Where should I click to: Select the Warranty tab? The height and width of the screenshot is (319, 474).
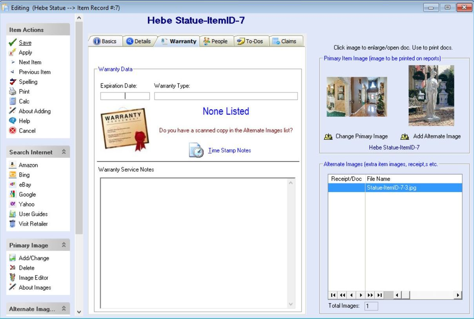[x=178, y=41]
